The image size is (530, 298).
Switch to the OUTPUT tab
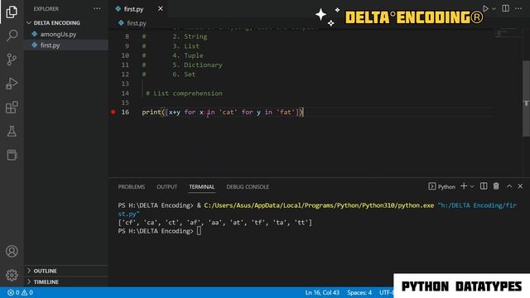pos(166,187)
